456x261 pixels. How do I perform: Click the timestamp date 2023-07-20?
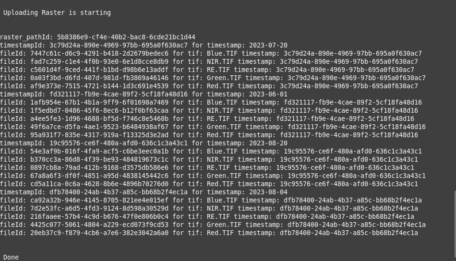268,46
